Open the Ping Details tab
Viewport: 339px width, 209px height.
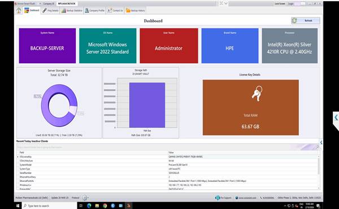tap(50, 10)
